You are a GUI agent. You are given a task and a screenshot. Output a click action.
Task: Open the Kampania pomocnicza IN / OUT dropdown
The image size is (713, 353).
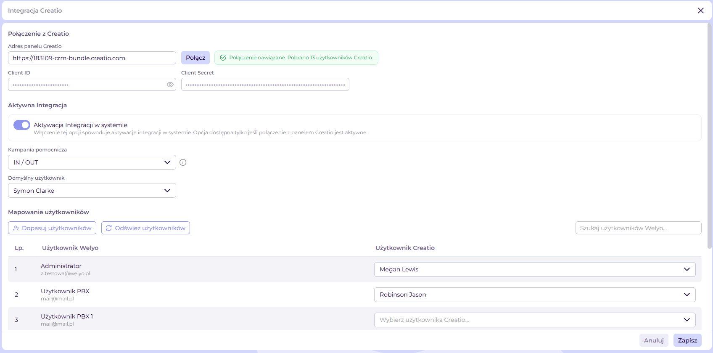tap(92, 162)
